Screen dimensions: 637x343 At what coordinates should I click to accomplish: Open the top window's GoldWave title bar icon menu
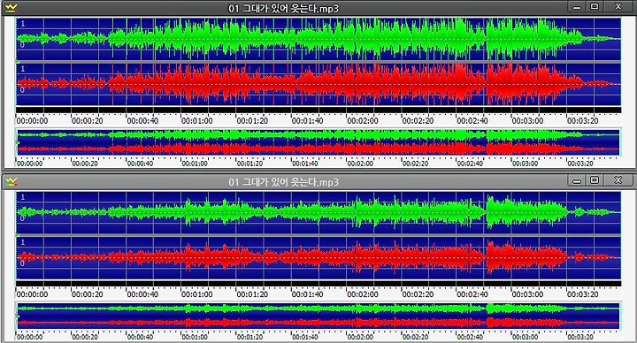click(12, 8)
